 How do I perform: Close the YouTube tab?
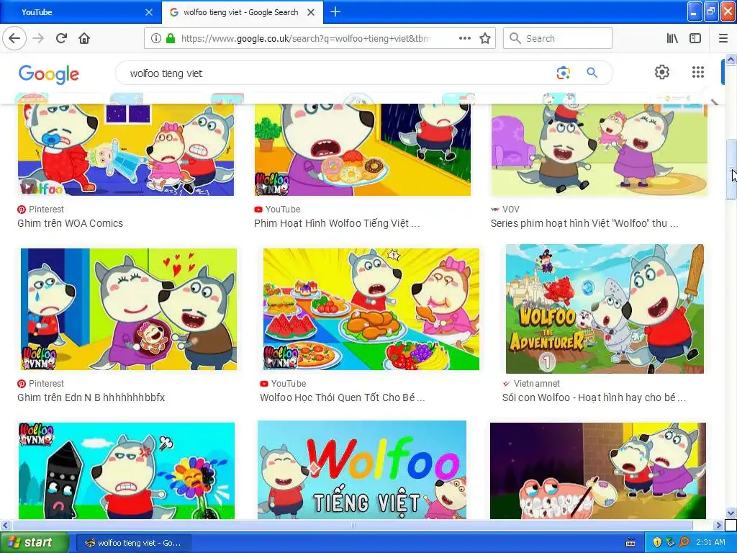(149, 12)
